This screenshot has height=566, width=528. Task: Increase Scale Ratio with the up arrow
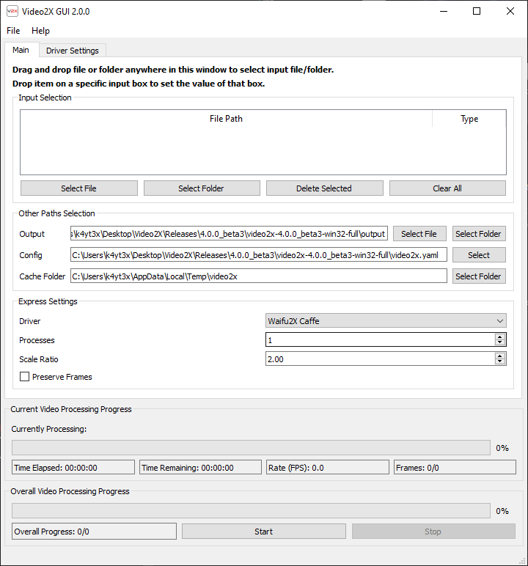[500, 356]
